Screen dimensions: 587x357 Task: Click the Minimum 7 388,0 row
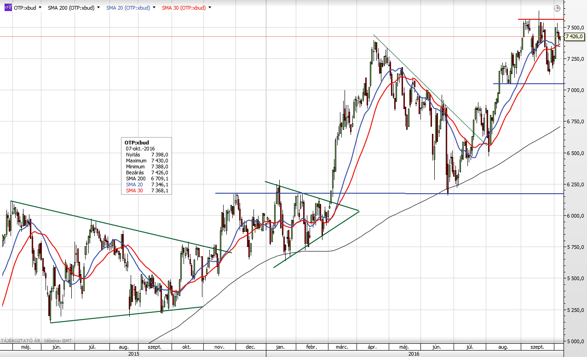coord(147,167)
